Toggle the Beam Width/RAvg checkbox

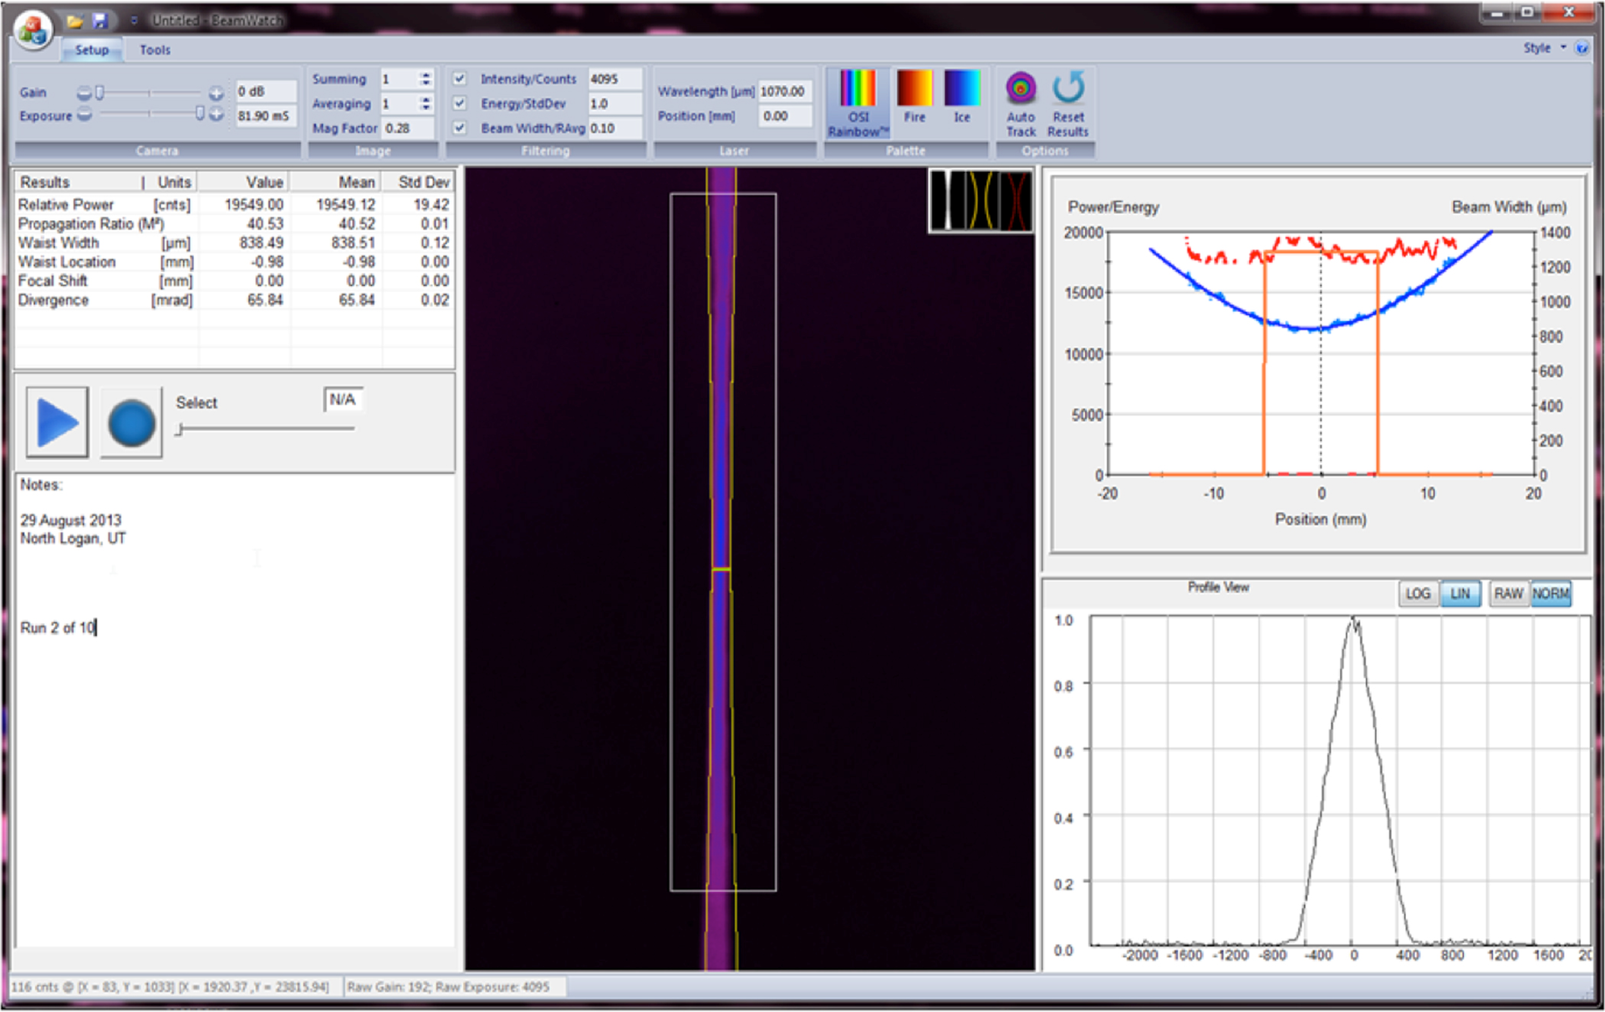coord(460,128)
